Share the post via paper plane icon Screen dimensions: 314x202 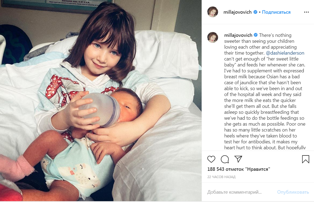coord(238,159)
